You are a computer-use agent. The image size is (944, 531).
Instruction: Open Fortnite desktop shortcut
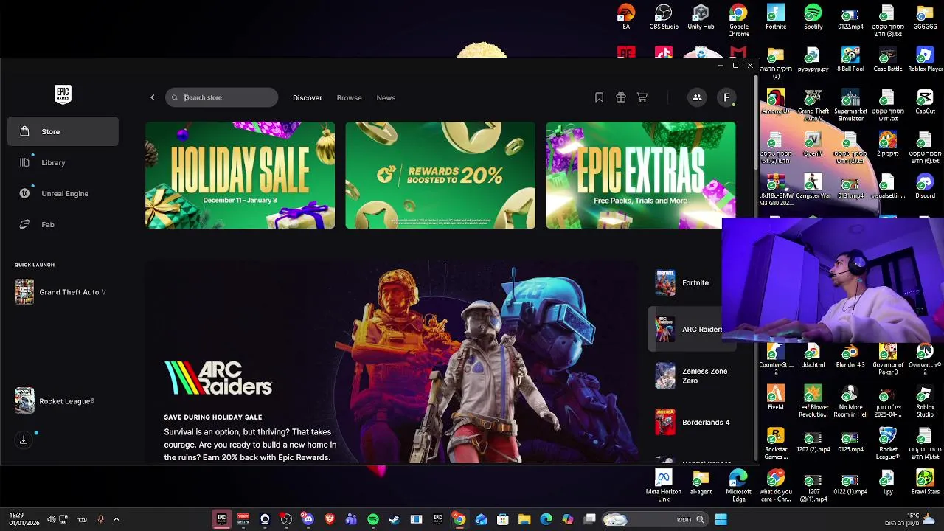click(776, 18)
